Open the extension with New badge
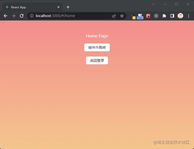194x149 pixels. tap(140, 17)
